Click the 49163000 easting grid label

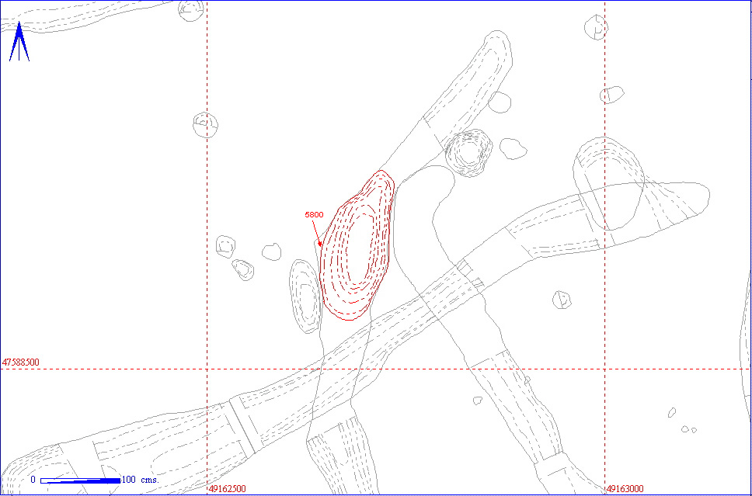click(x=625, y=489)
